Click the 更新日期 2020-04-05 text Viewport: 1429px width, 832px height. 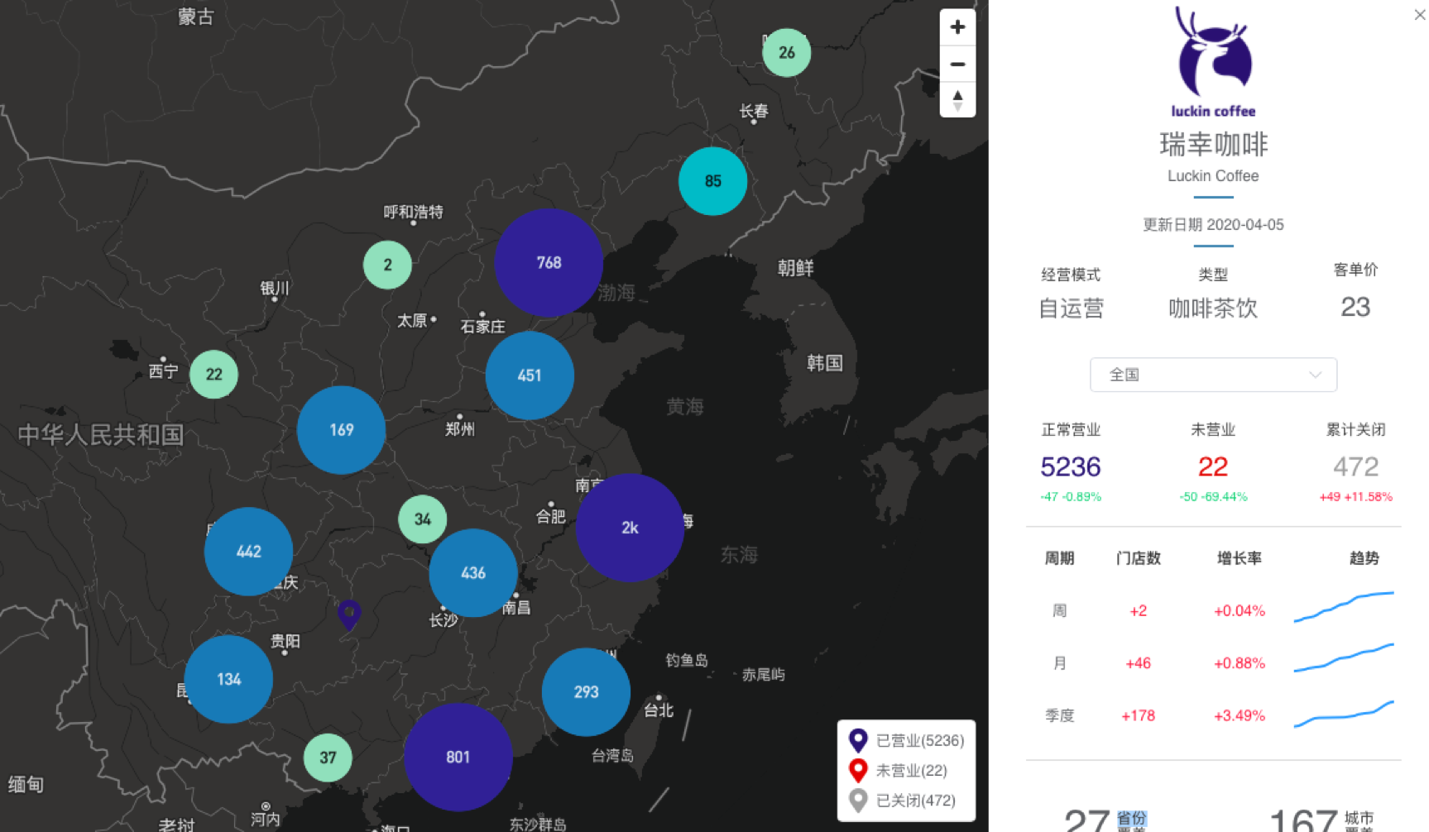click(x=1213, y=225)
